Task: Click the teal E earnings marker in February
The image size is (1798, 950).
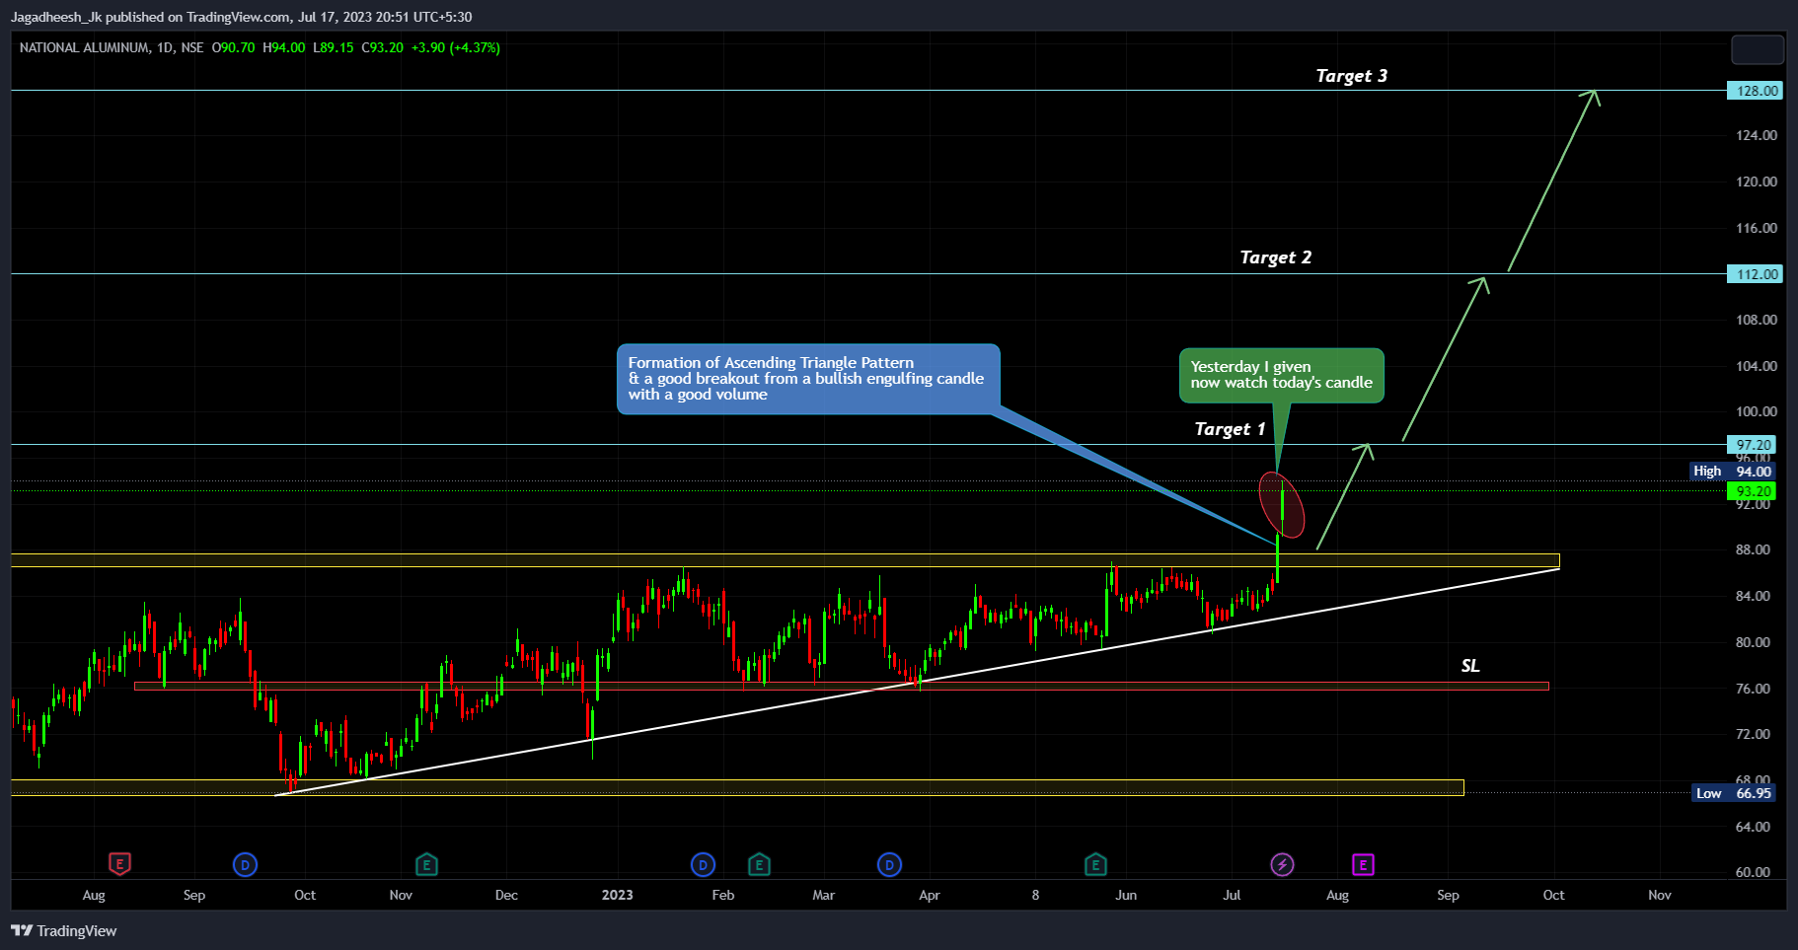Action: tap(759, 865)
